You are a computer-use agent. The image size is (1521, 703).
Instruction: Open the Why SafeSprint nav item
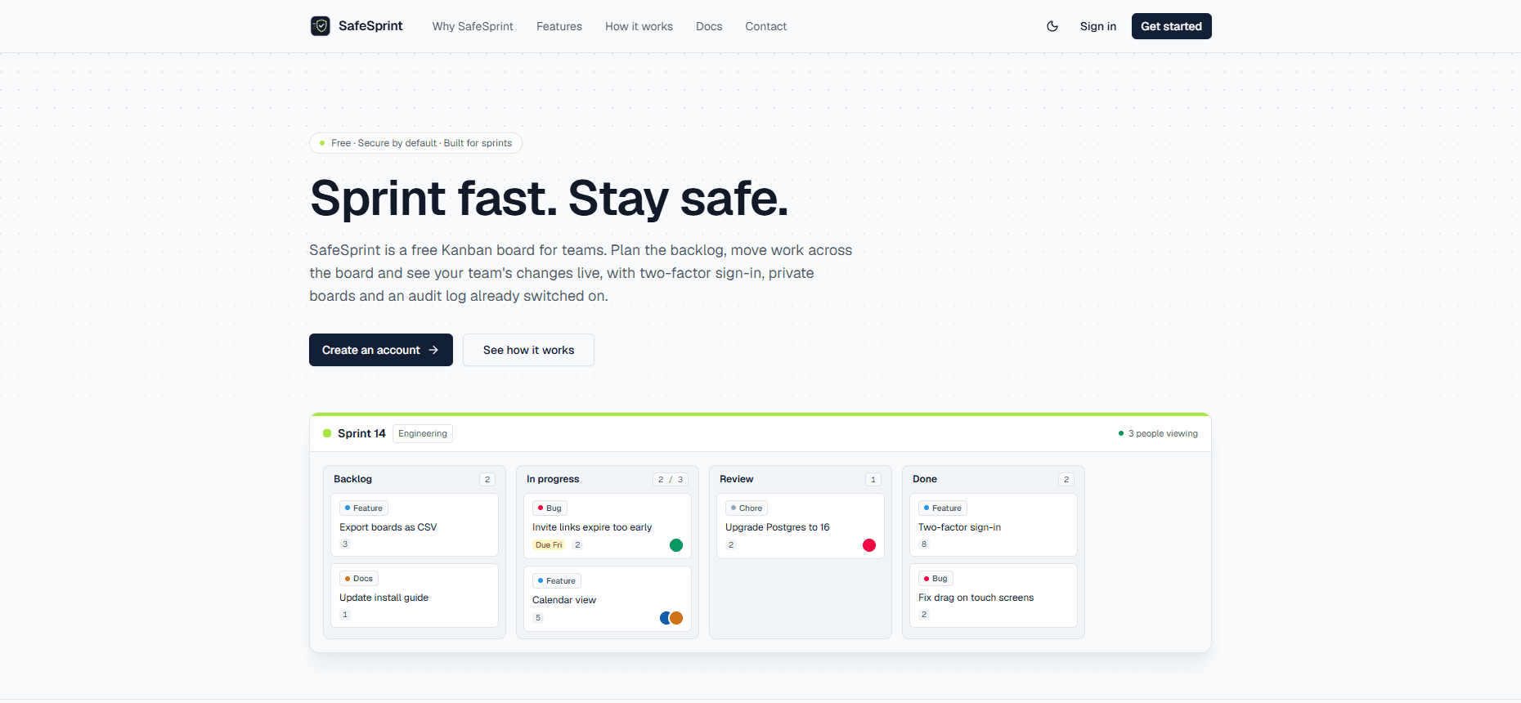click(473, 26)
